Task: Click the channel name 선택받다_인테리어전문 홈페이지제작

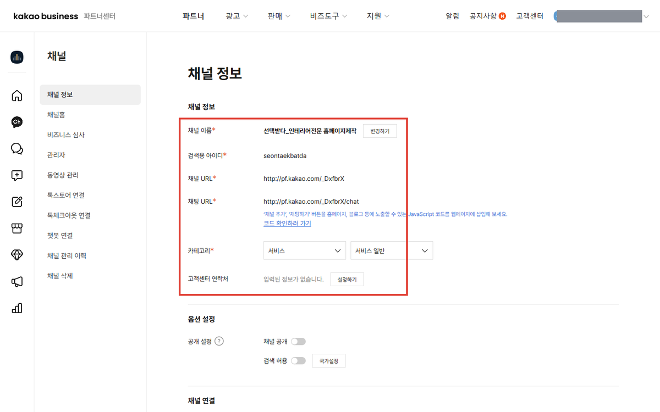Action: click(310, 131)
